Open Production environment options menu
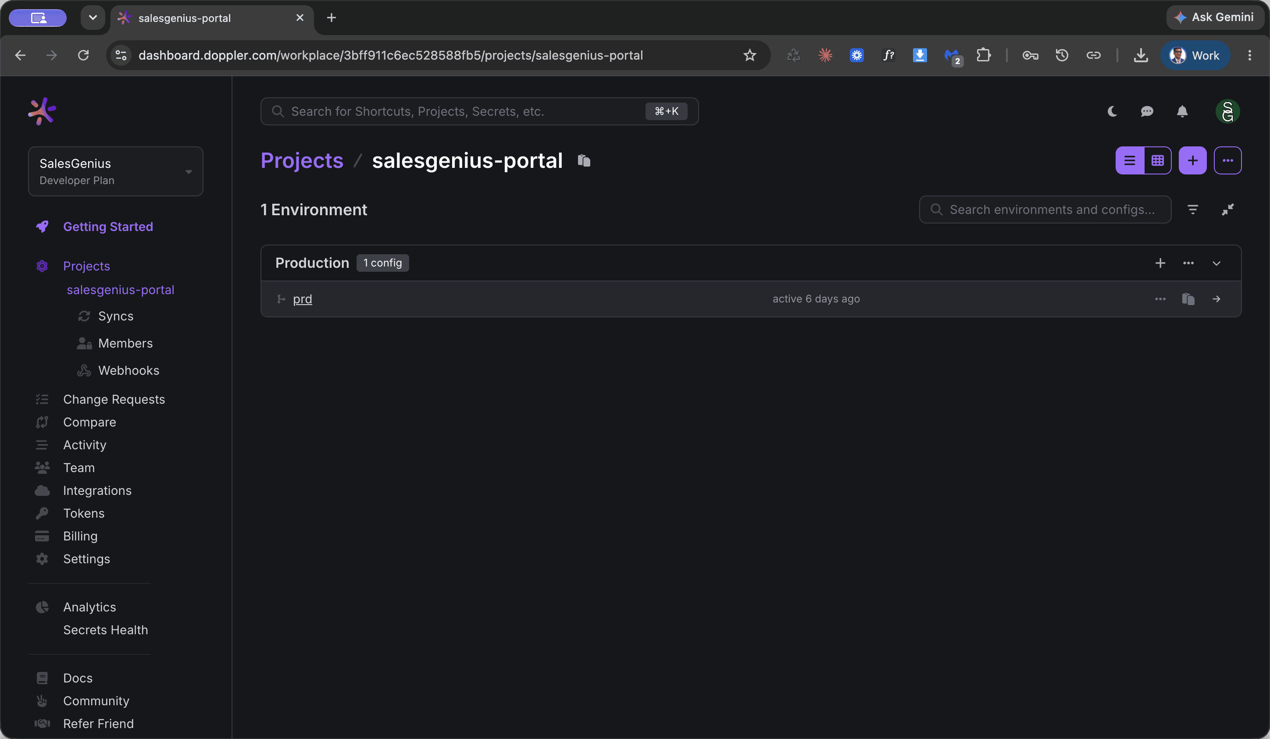Viewport: 1270px width, 739px height. (1188, 263)
